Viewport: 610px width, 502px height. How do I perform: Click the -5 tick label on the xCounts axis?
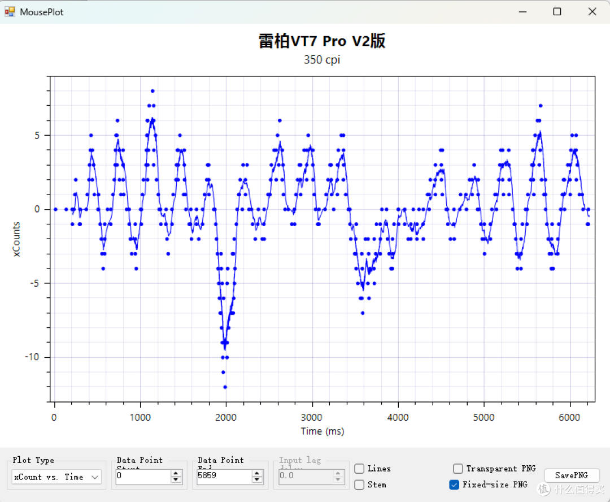click(34, 283)
